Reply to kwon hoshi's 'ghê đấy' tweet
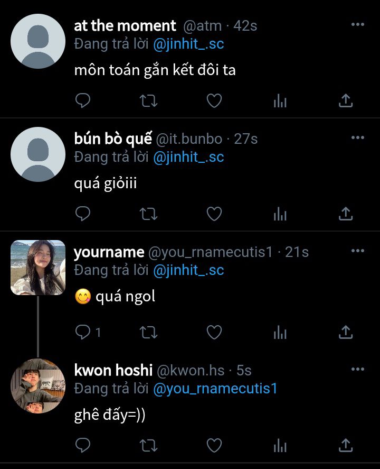This screenshot has width=380, height=469. tap(83, 445)
